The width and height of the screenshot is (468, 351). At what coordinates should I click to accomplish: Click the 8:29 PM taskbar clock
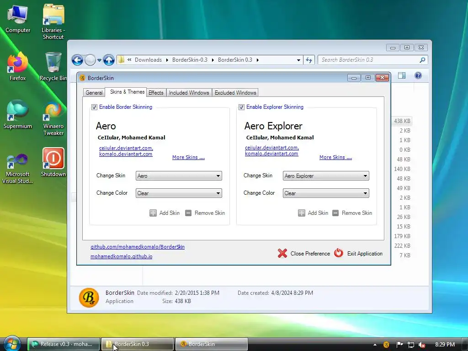pyautogui.click(x=445, y=345)
